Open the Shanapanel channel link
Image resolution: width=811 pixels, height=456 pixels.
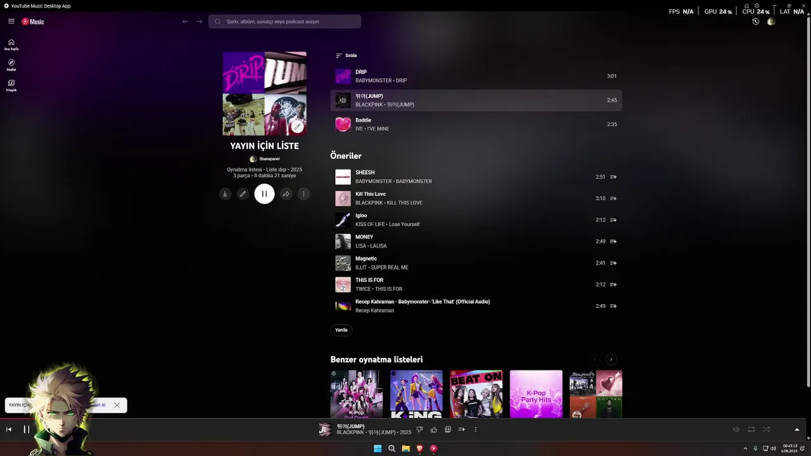point(269,159)
